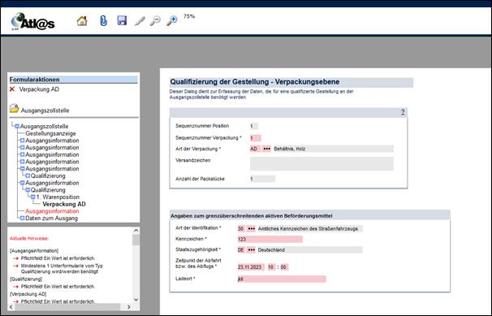This screenshot has width=492, height=316.
Task: Expand the Daten zum Ausgang node
Action: 22,218
